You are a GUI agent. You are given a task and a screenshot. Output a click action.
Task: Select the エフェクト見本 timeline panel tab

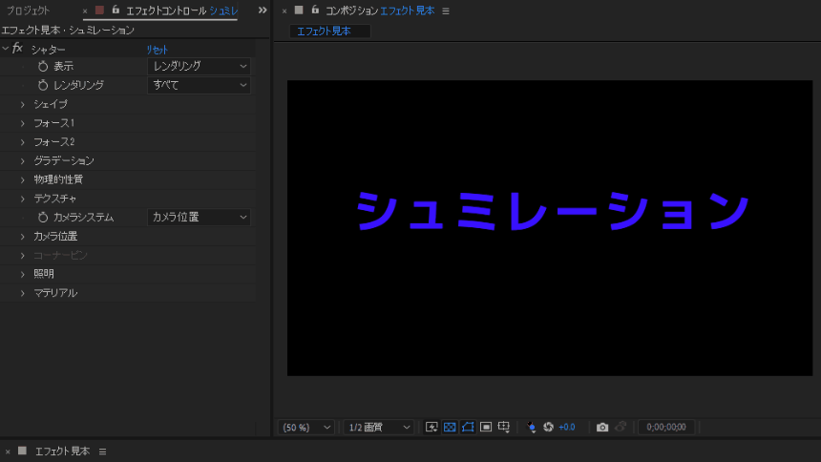(x=62, y=451)
